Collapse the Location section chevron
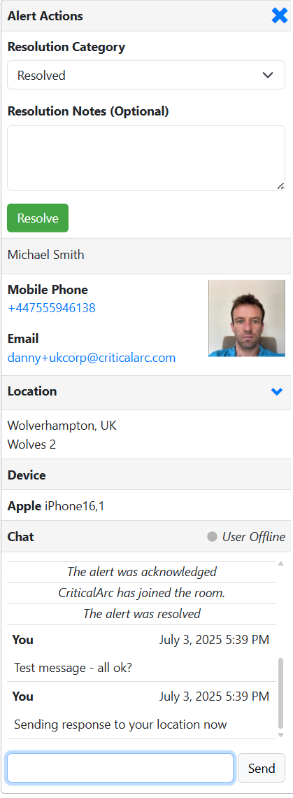This screenshot has height=798, width=293. pyautogui.click(x=277, y=391)
